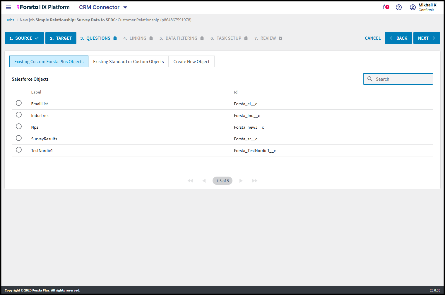Open Existing Standard or Custom Objects tab
Screen dimensions: 445x295
(129, 61)
